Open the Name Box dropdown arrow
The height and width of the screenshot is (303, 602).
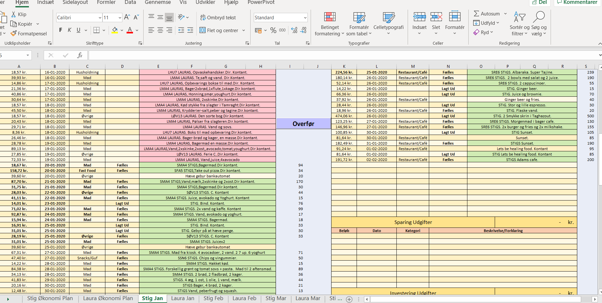coord(28,55)
